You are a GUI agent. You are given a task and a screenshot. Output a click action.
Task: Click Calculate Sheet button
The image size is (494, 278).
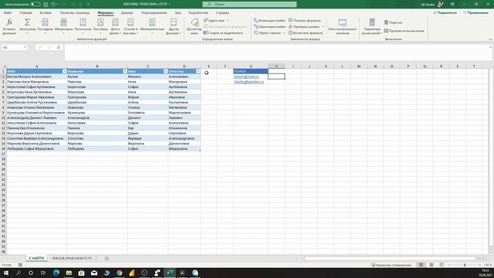pyautogui.click(x=404, y=31)
